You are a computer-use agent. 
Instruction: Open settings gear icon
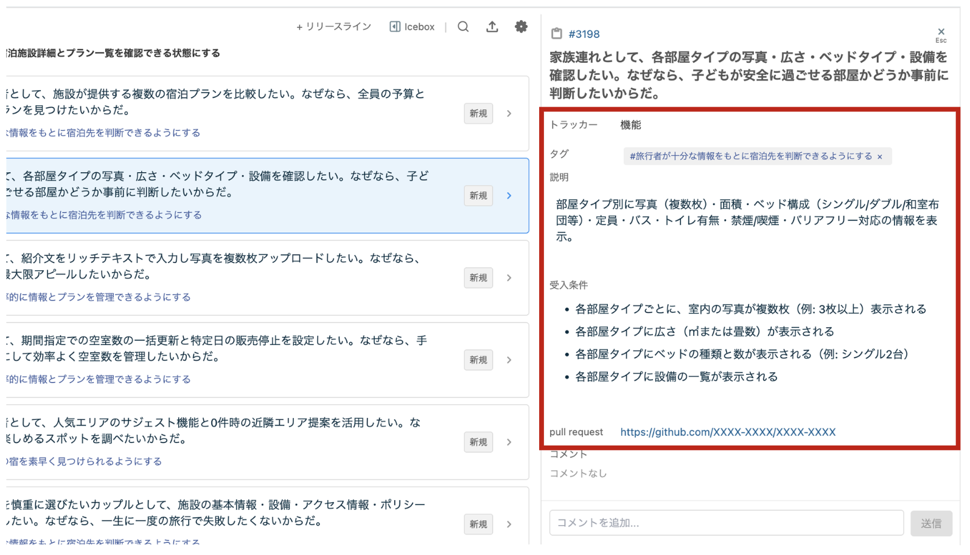521,27
